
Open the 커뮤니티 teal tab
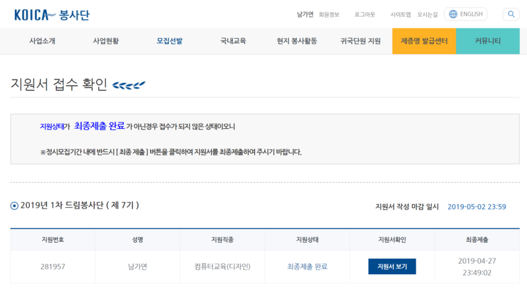[487, 41]
